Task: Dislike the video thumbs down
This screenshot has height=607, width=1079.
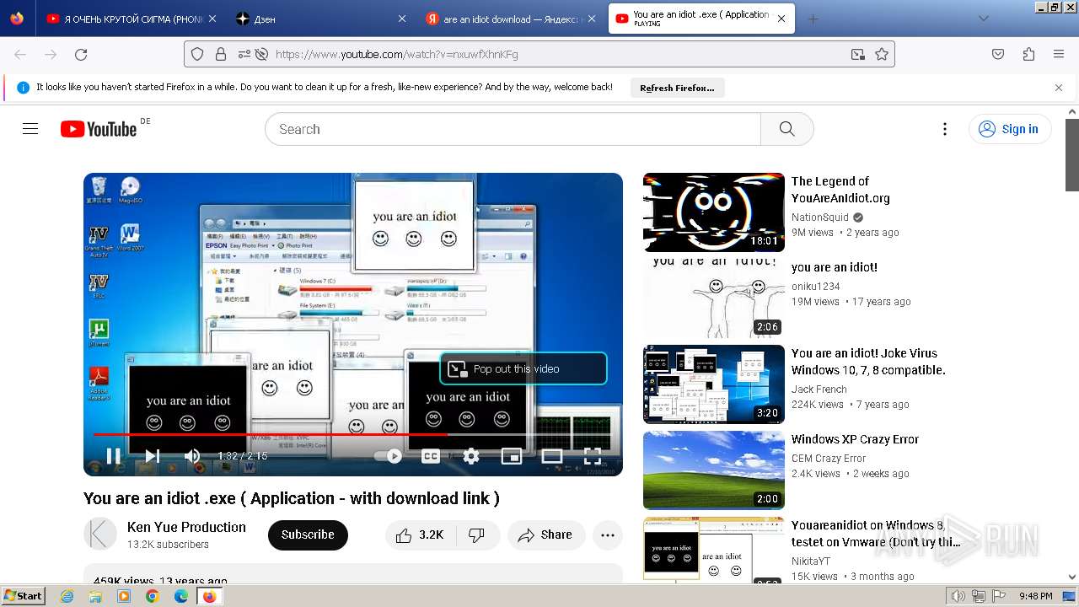Action: click(x=477, y=534)
